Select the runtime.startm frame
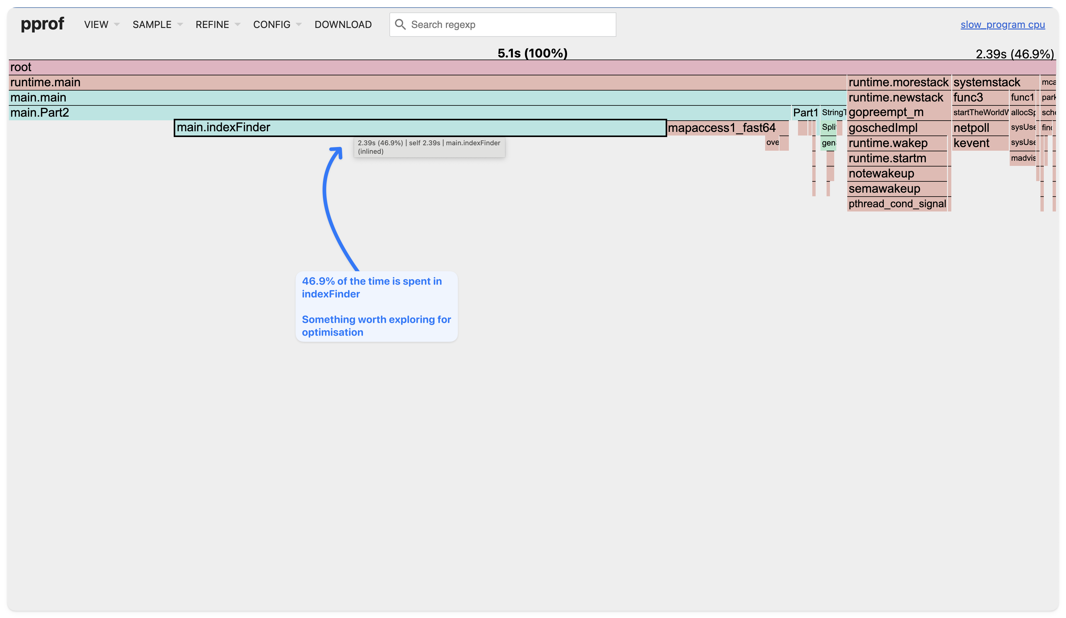The image size is (1066, 618). tap(897, 158)
